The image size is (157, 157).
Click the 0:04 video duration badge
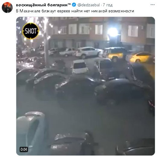[x=24, y=149]
